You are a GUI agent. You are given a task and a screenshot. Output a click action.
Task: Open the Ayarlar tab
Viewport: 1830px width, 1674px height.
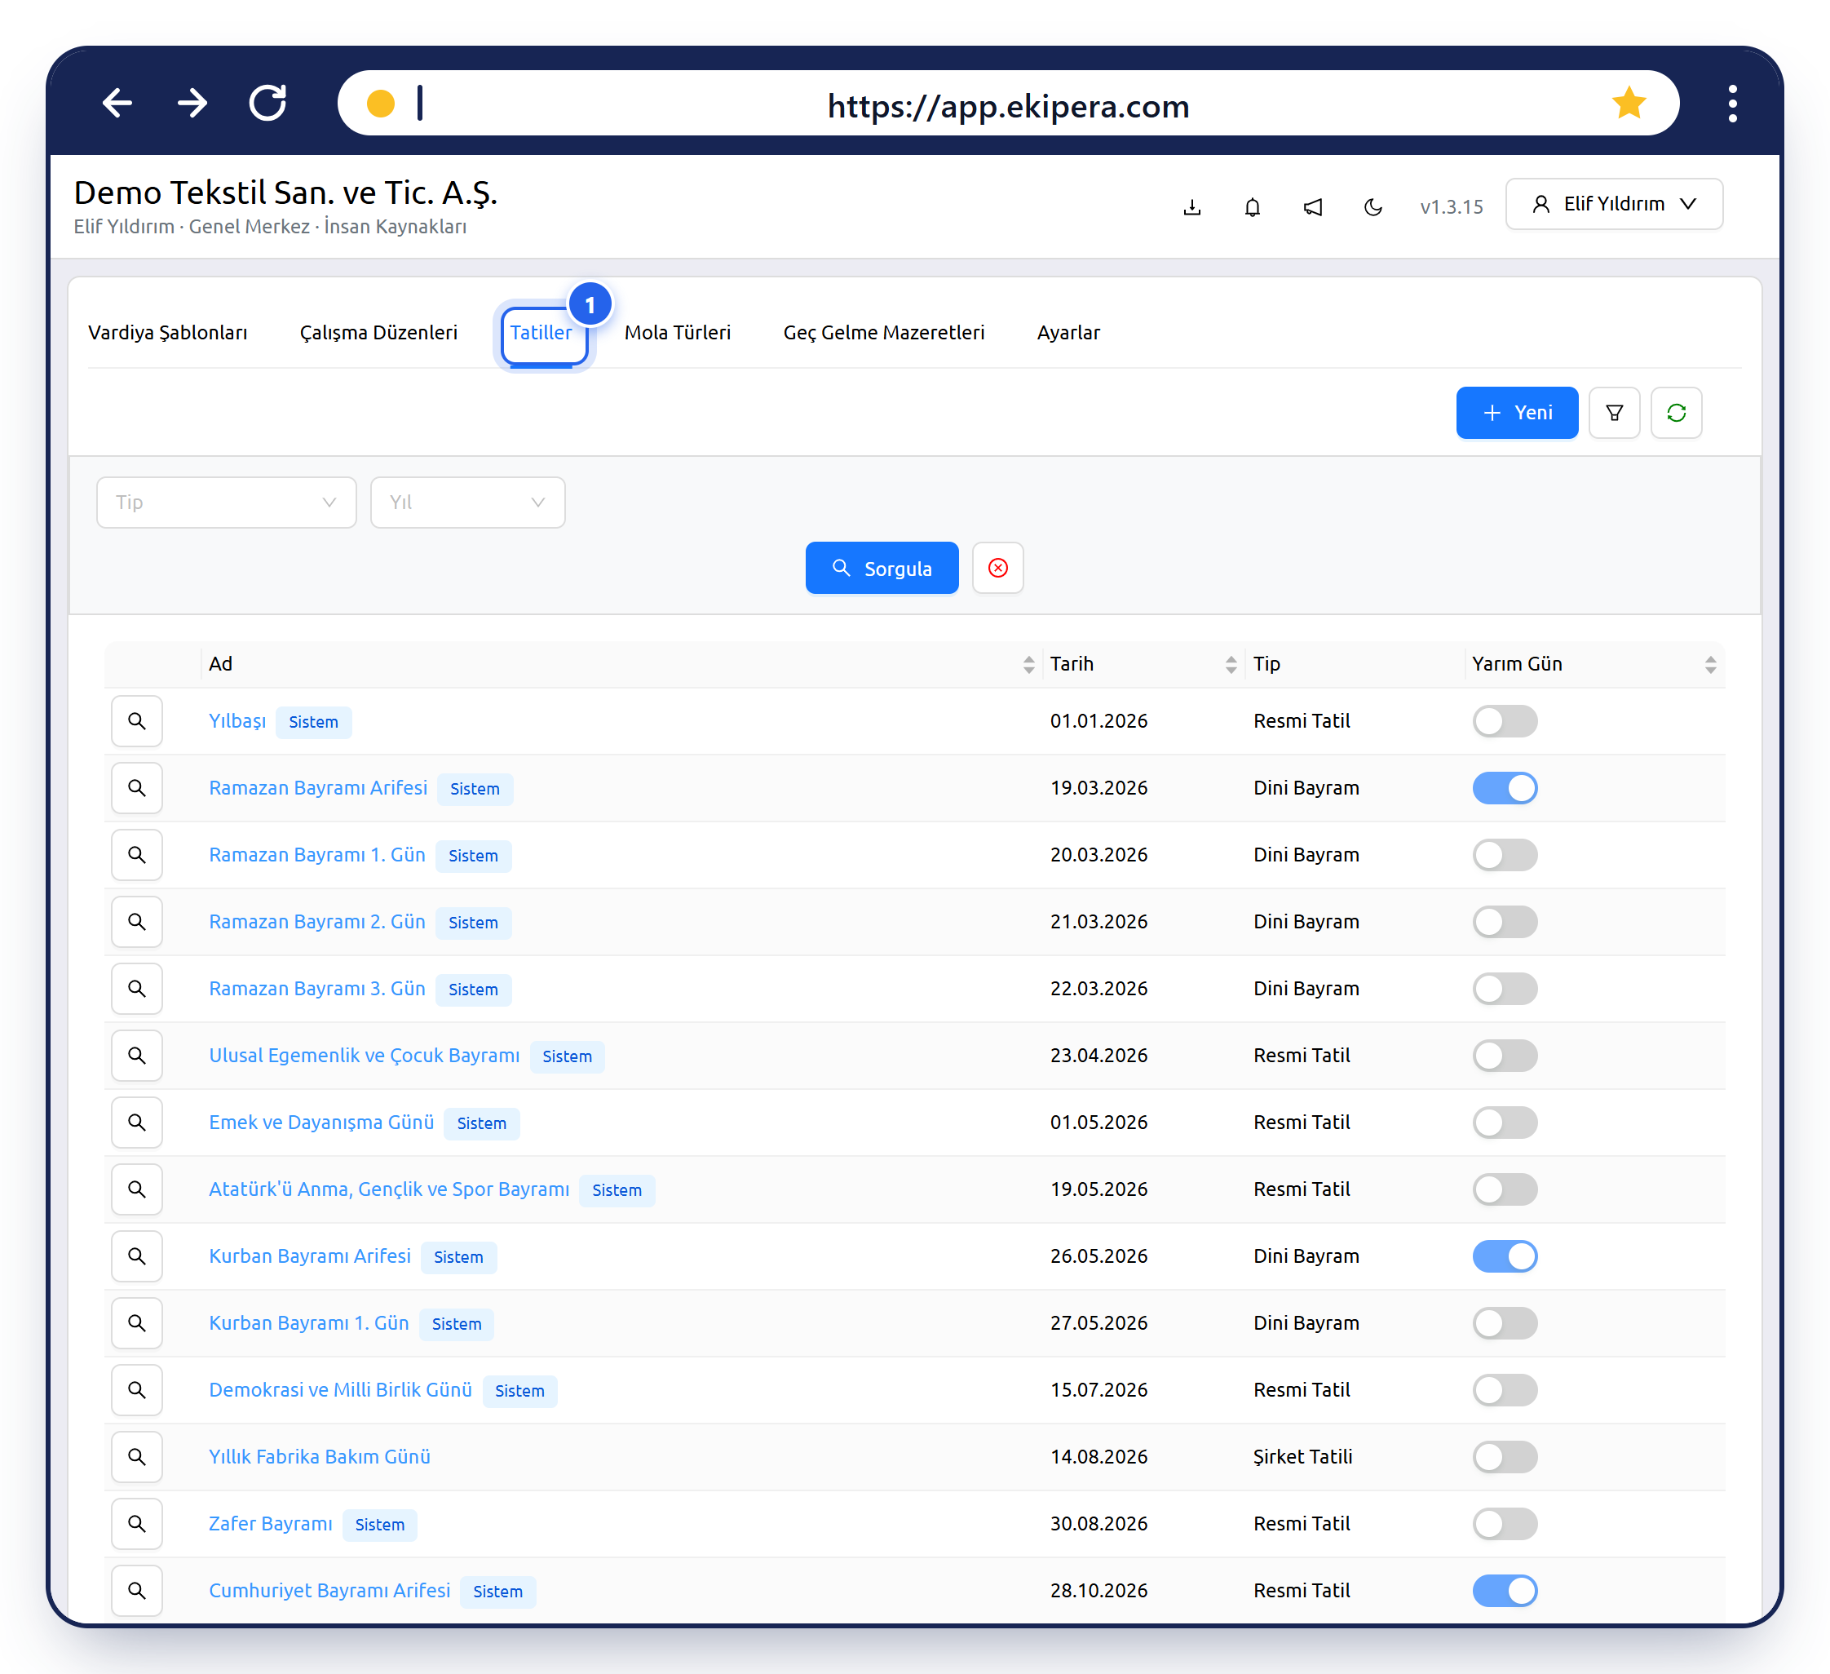(1068, 332)
